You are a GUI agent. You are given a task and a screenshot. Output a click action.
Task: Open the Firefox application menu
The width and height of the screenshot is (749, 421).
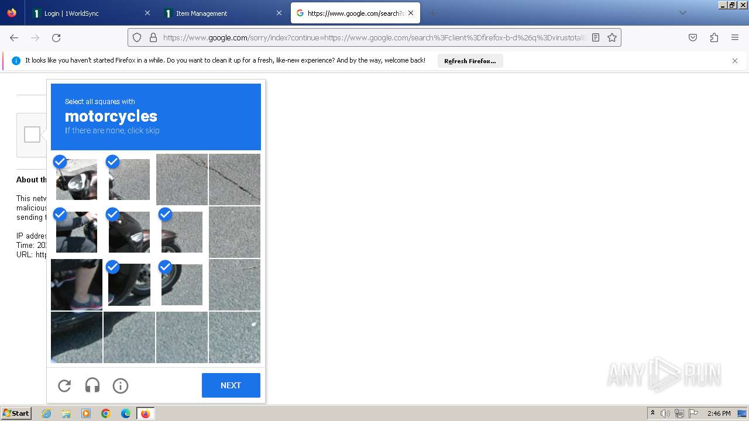(x=735, y=37)
